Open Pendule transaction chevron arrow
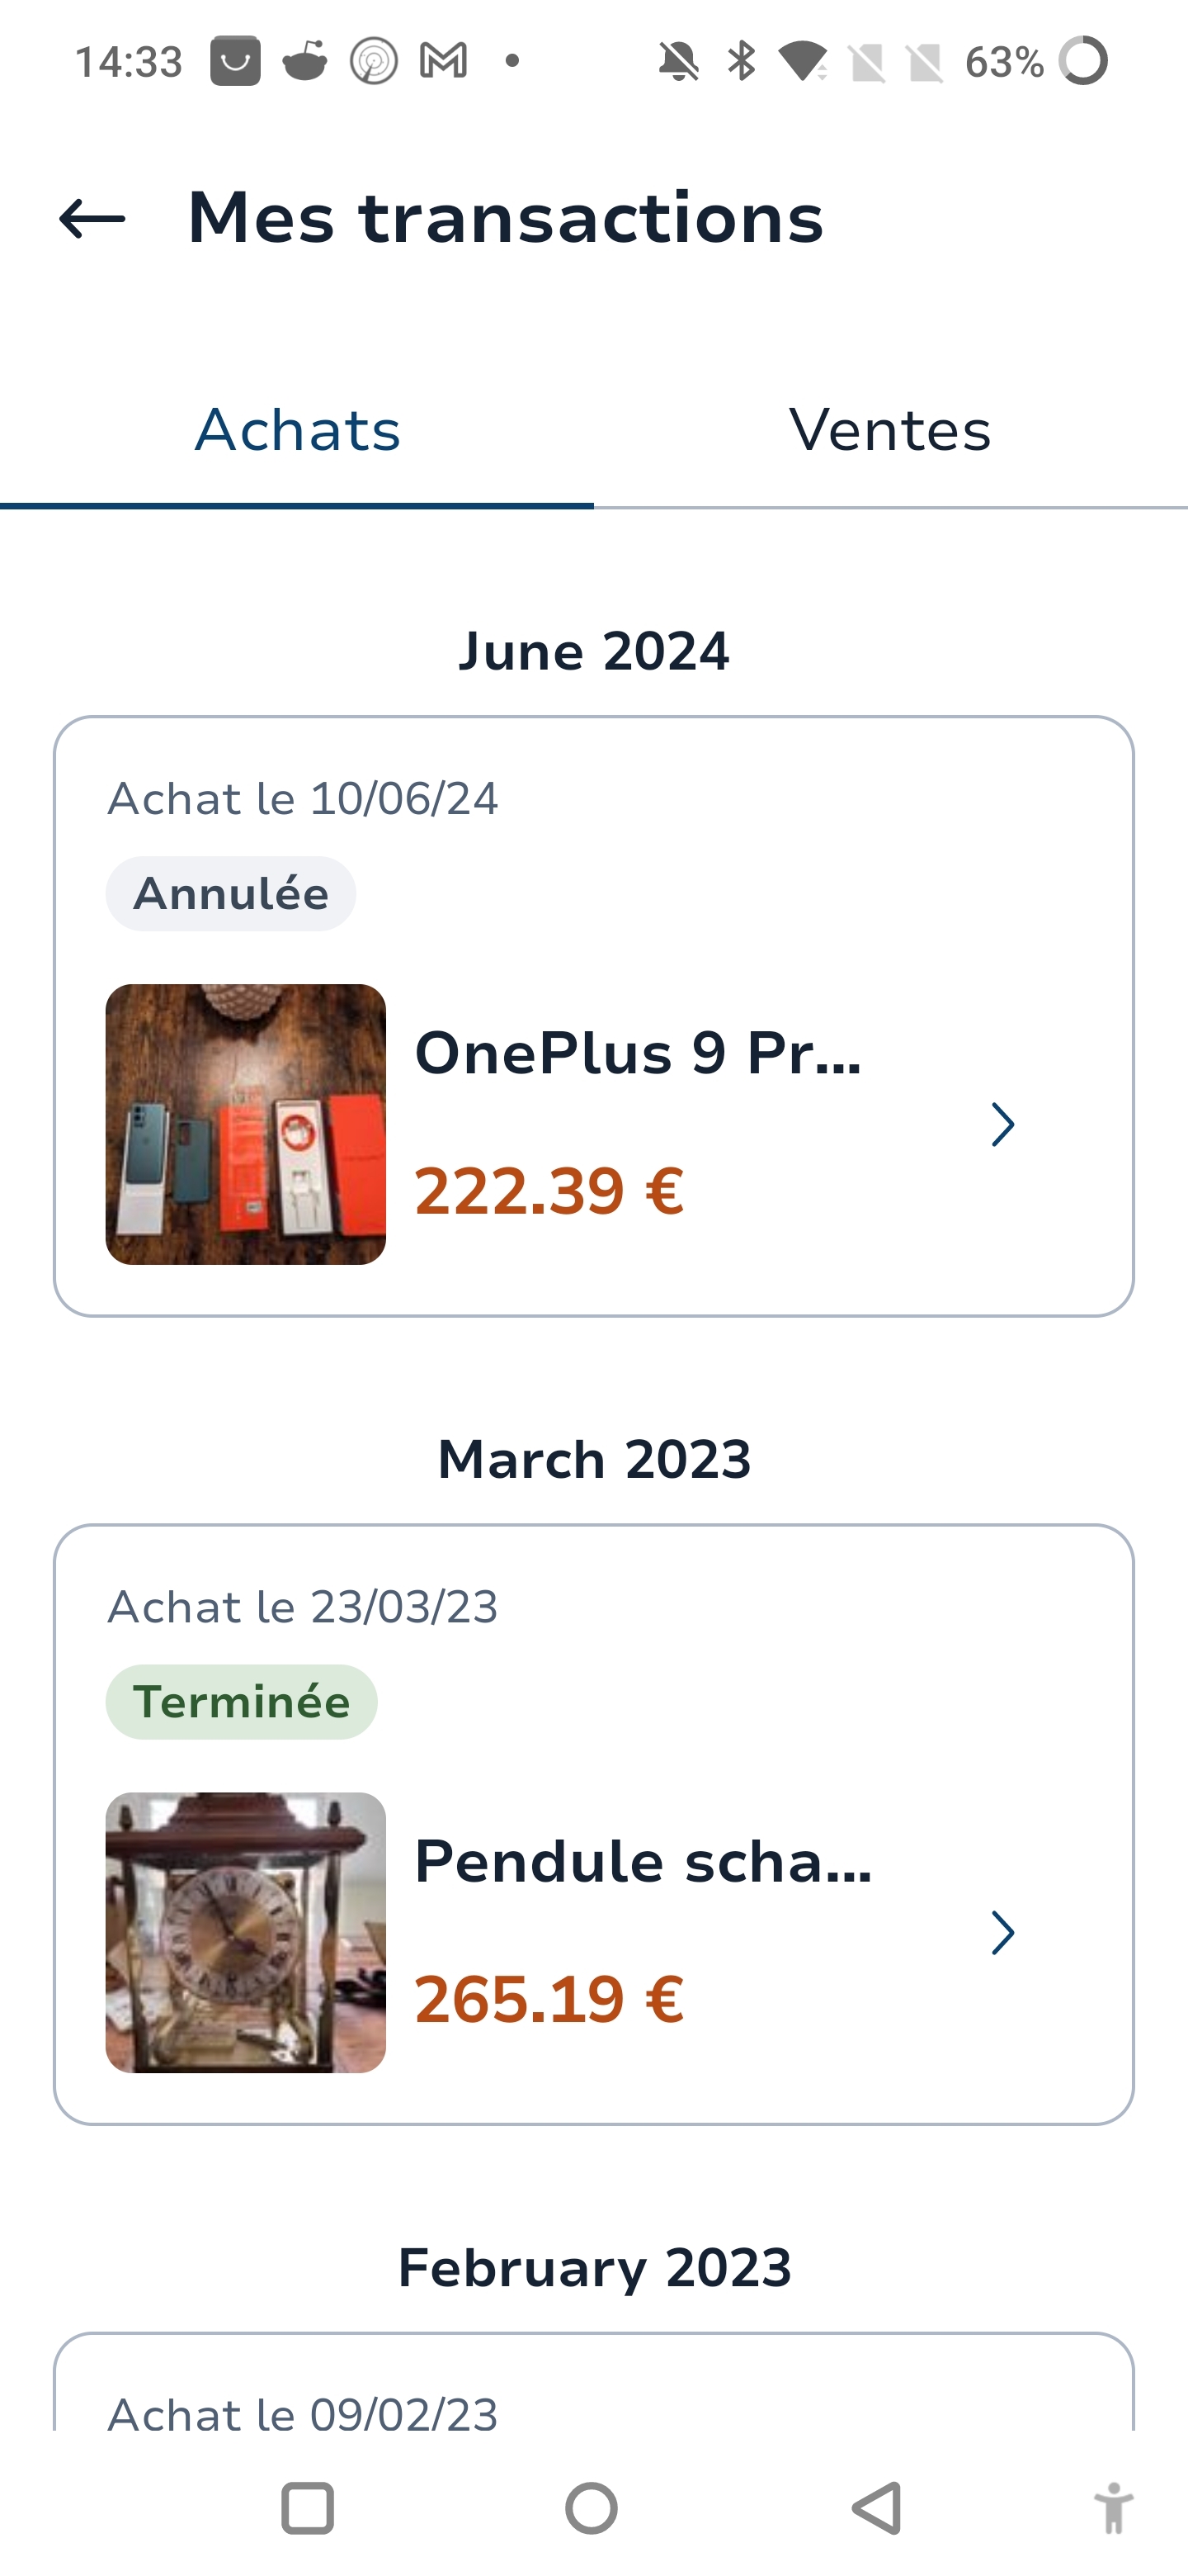This screenshot has width=1188, height=2576. 1002,1932
